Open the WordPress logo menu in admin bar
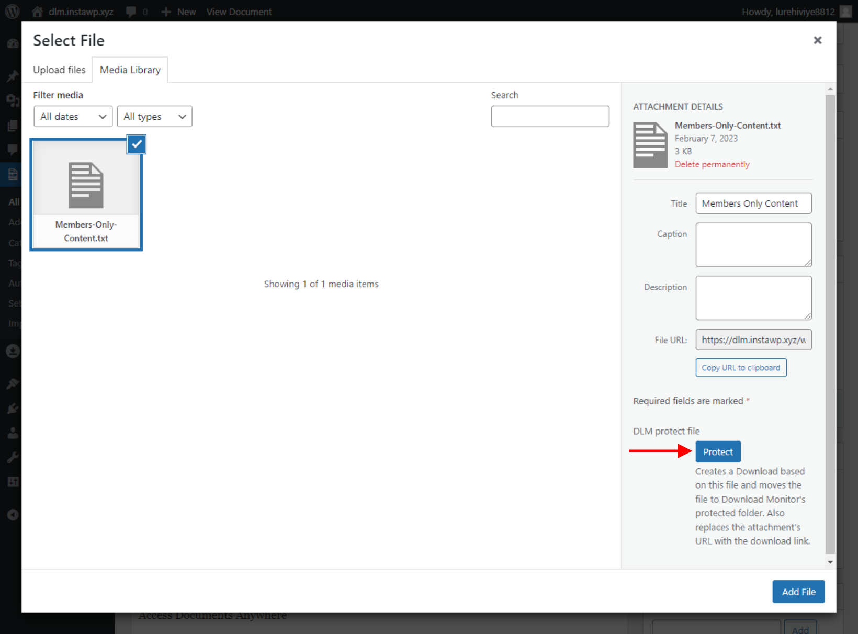This screenshot has height=634, width=858. click(x=12, y=12)
